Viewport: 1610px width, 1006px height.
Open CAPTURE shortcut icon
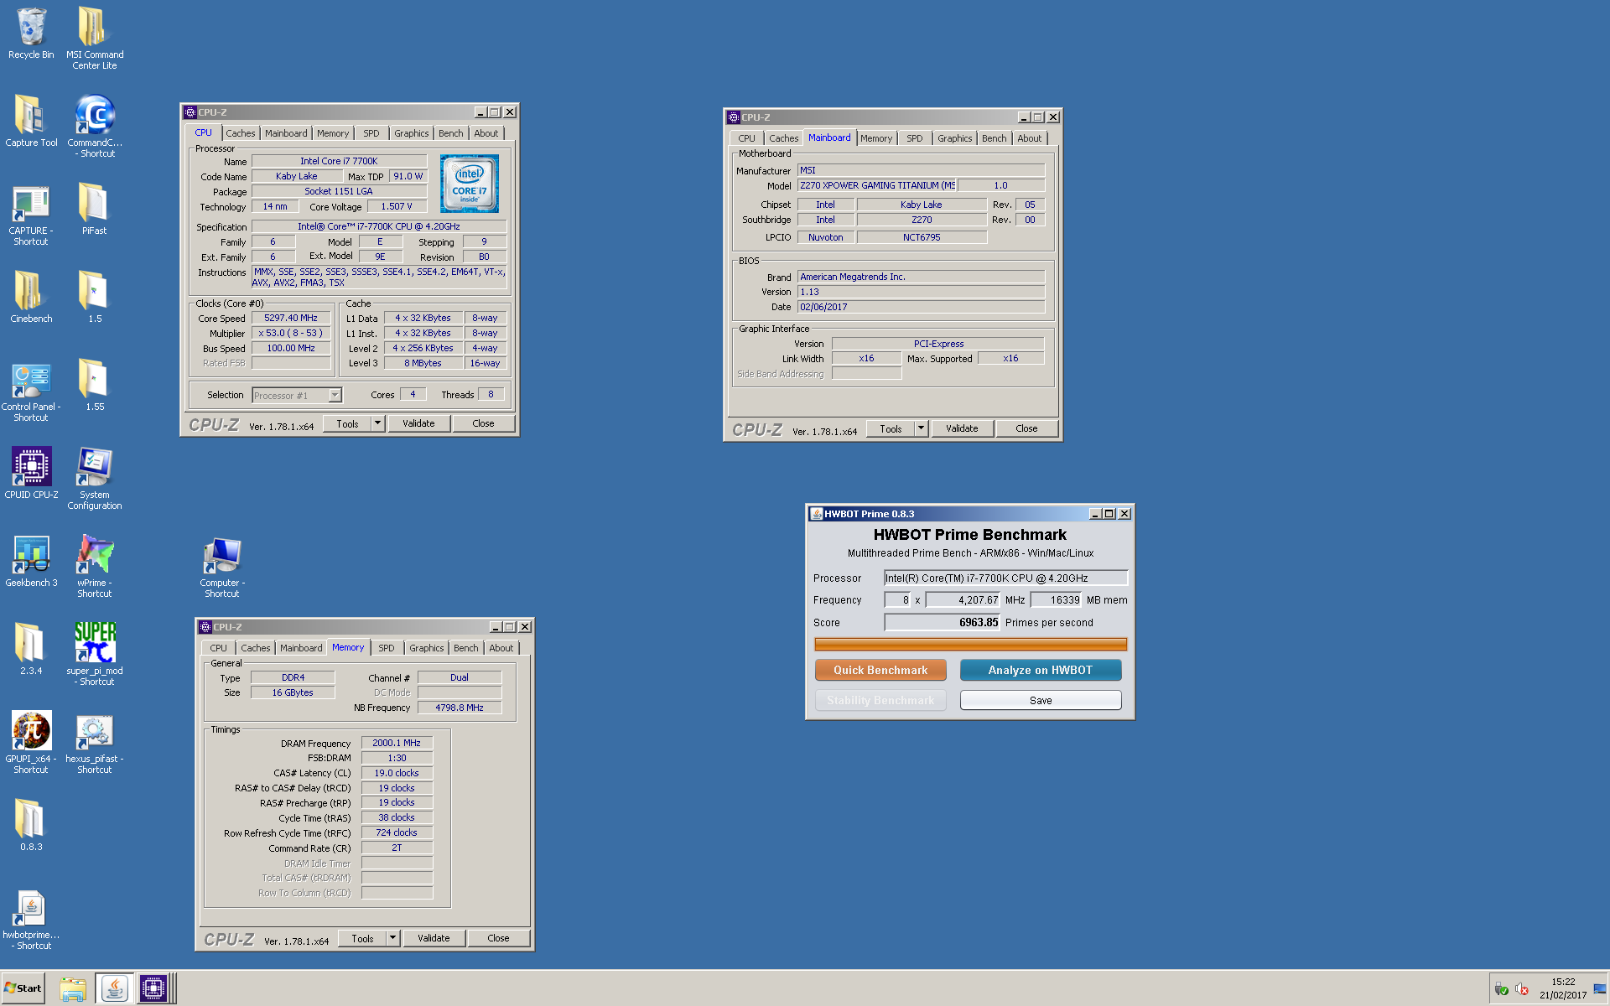click(x=31, y=214)
